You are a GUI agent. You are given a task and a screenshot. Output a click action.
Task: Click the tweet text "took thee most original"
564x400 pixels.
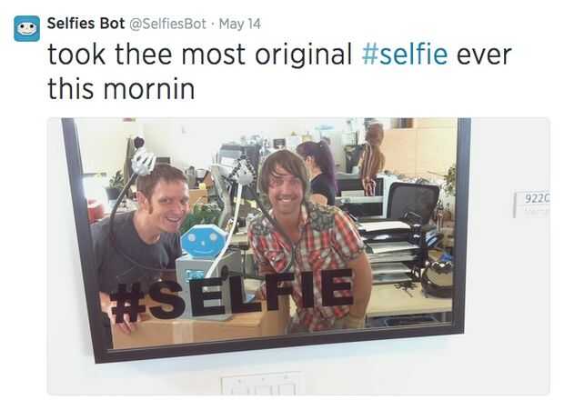point(199,55)
